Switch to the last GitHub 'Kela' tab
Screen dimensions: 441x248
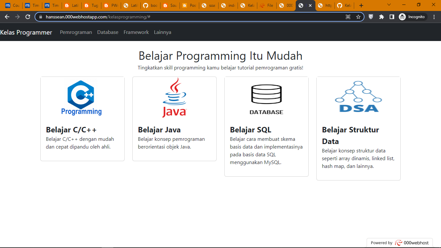[x=344, y=5]
